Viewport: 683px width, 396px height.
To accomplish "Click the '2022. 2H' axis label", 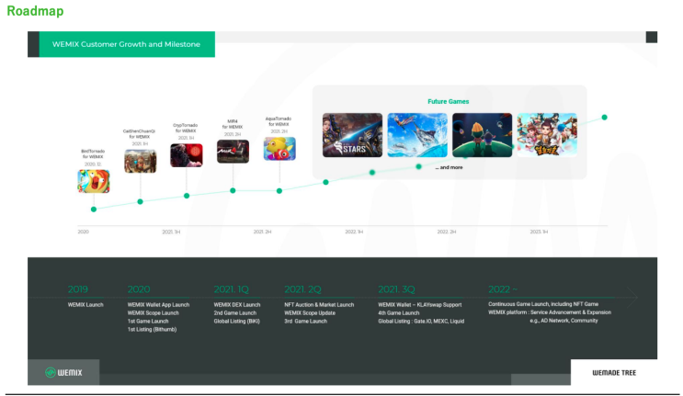I will pos(447,232).
